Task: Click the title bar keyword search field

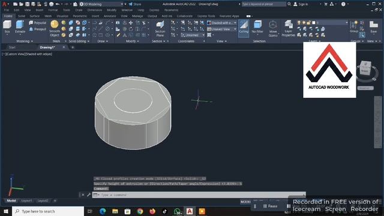Action: tap(263, 4)
